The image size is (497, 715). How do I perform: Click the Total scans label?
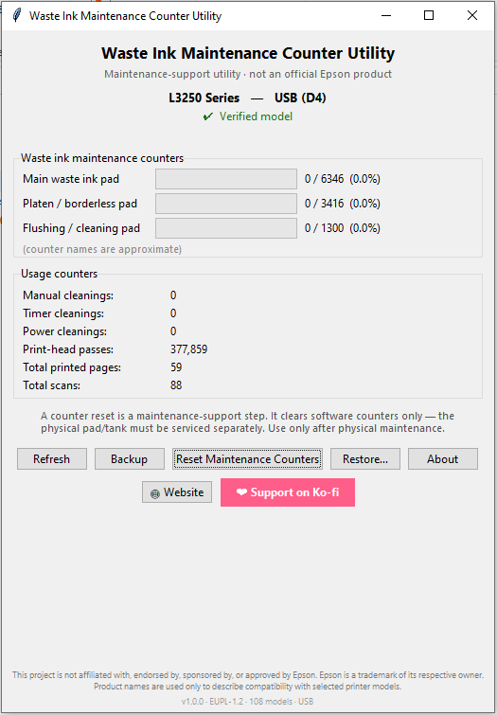[x=51, y=385]
